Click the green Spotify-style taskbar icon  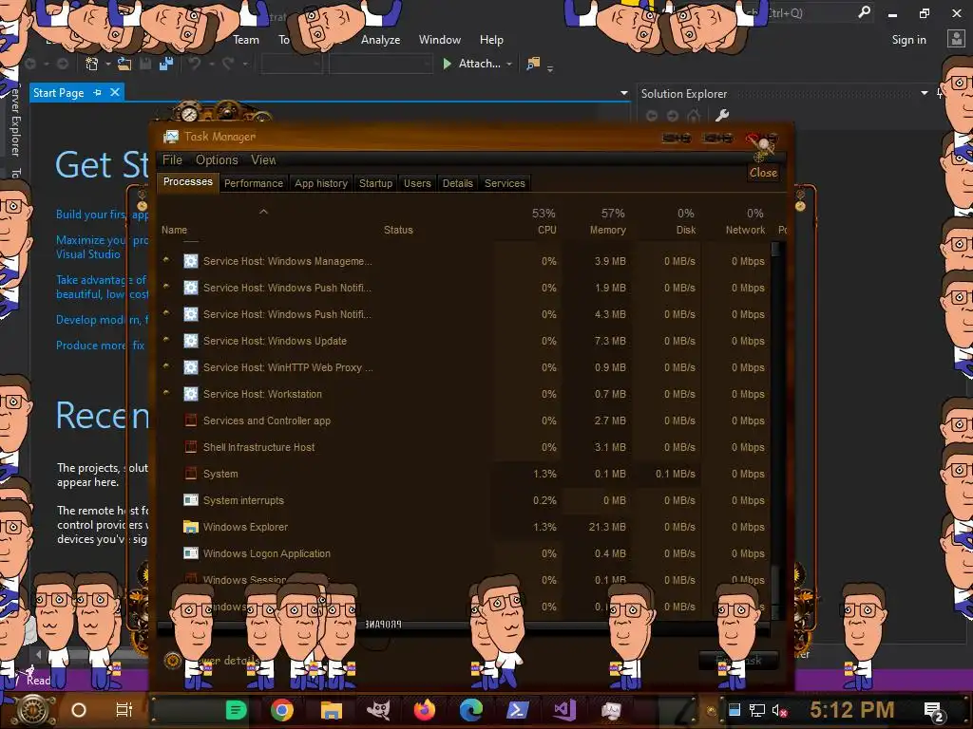236,710
